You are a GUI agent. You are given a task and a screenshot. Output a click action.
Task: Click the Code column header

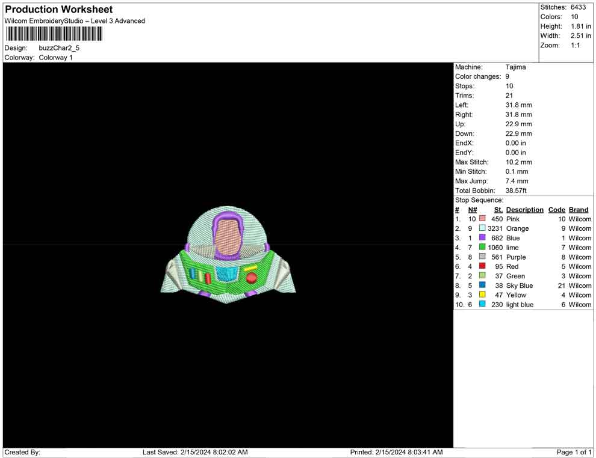click(556, 210)
